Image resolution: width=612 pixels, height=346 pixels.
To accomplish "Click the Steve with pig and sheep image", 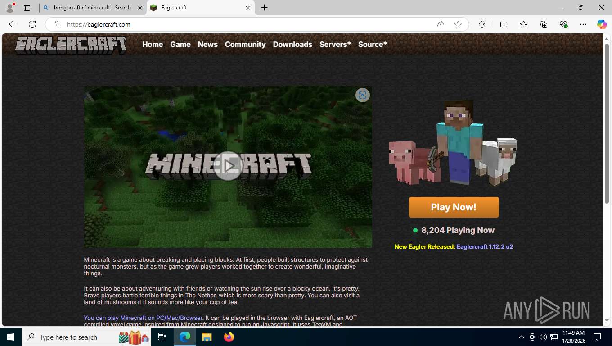I will 454,143.
